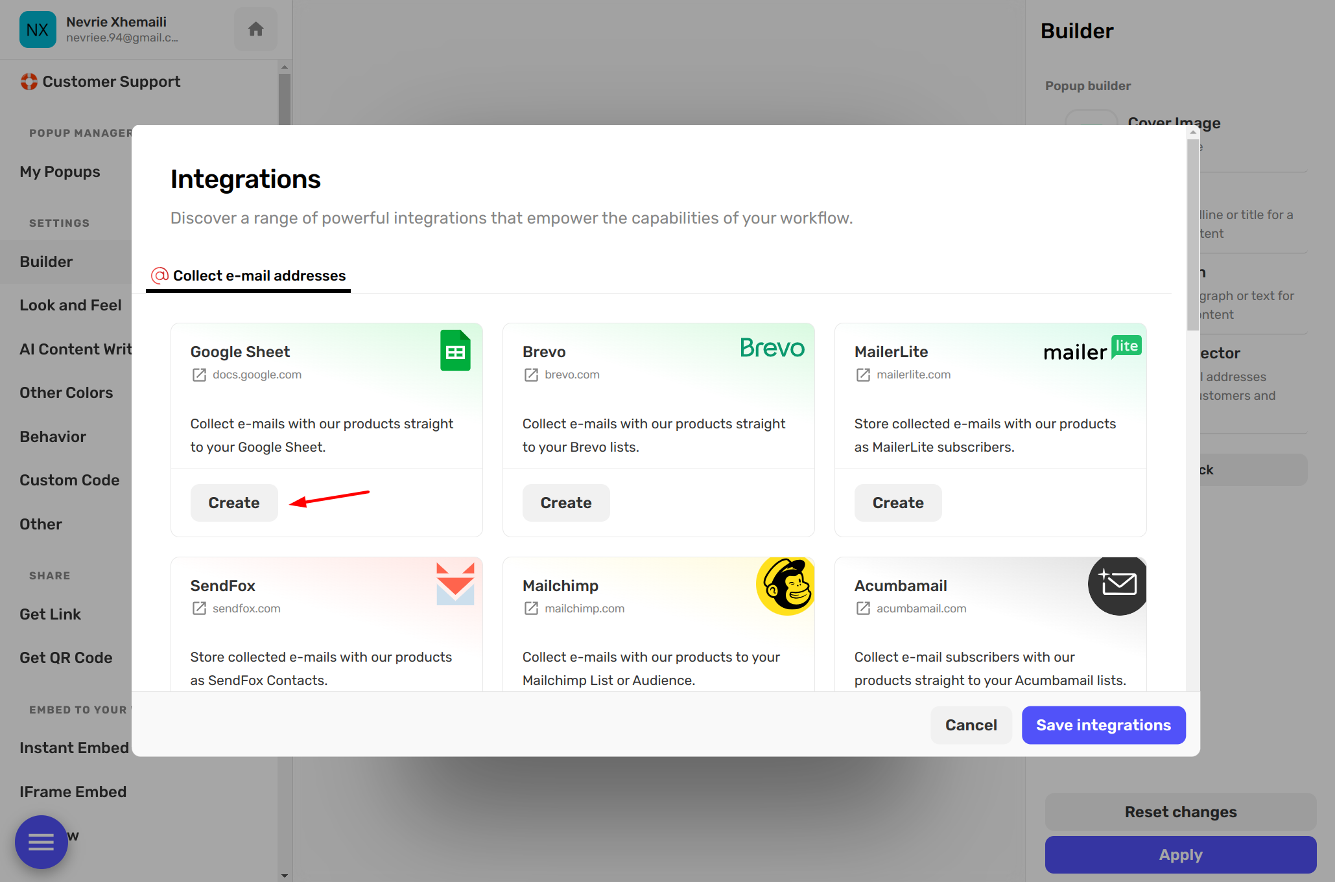The height and width of the screenshot is (882, 1335).
Task: Click the home icon button
Action: [255, 29]
